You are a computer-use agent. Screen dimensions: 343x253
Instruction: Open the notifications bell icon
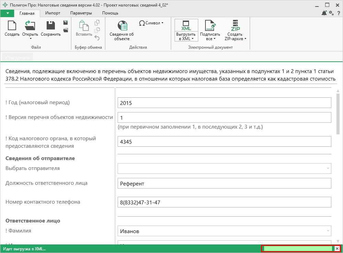coord(324,13)
